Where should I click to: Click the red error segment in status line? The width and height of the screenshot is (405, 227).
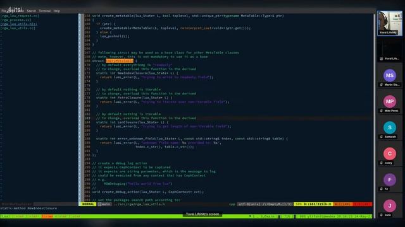pyautogui.click(x=362, y=204)
